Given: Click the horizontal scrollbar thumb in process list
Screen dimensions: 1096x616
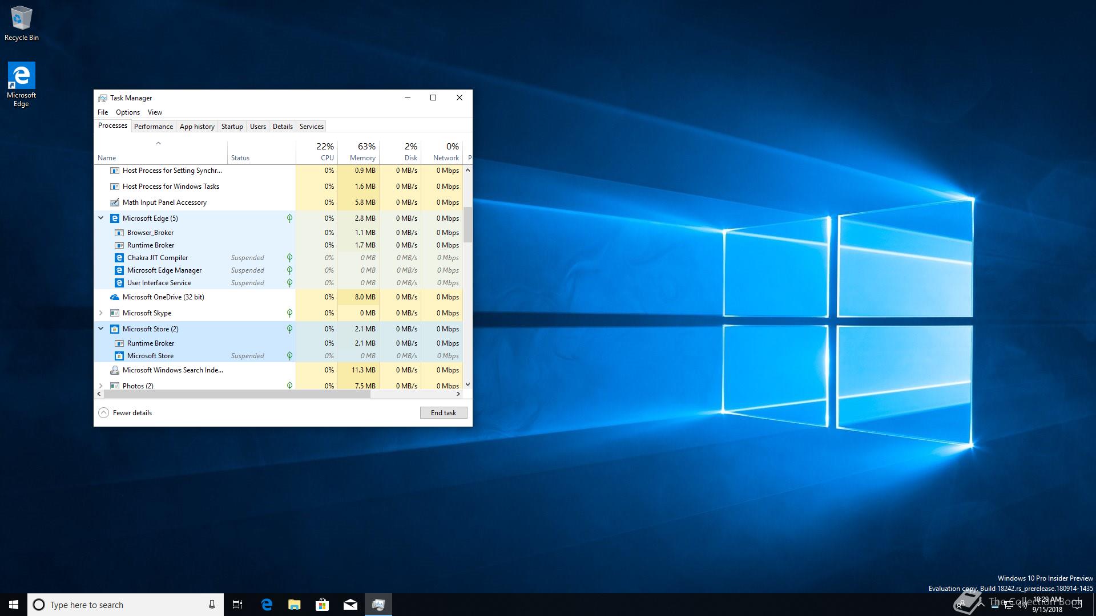Looking at the screenshot, I should [237, 394].
